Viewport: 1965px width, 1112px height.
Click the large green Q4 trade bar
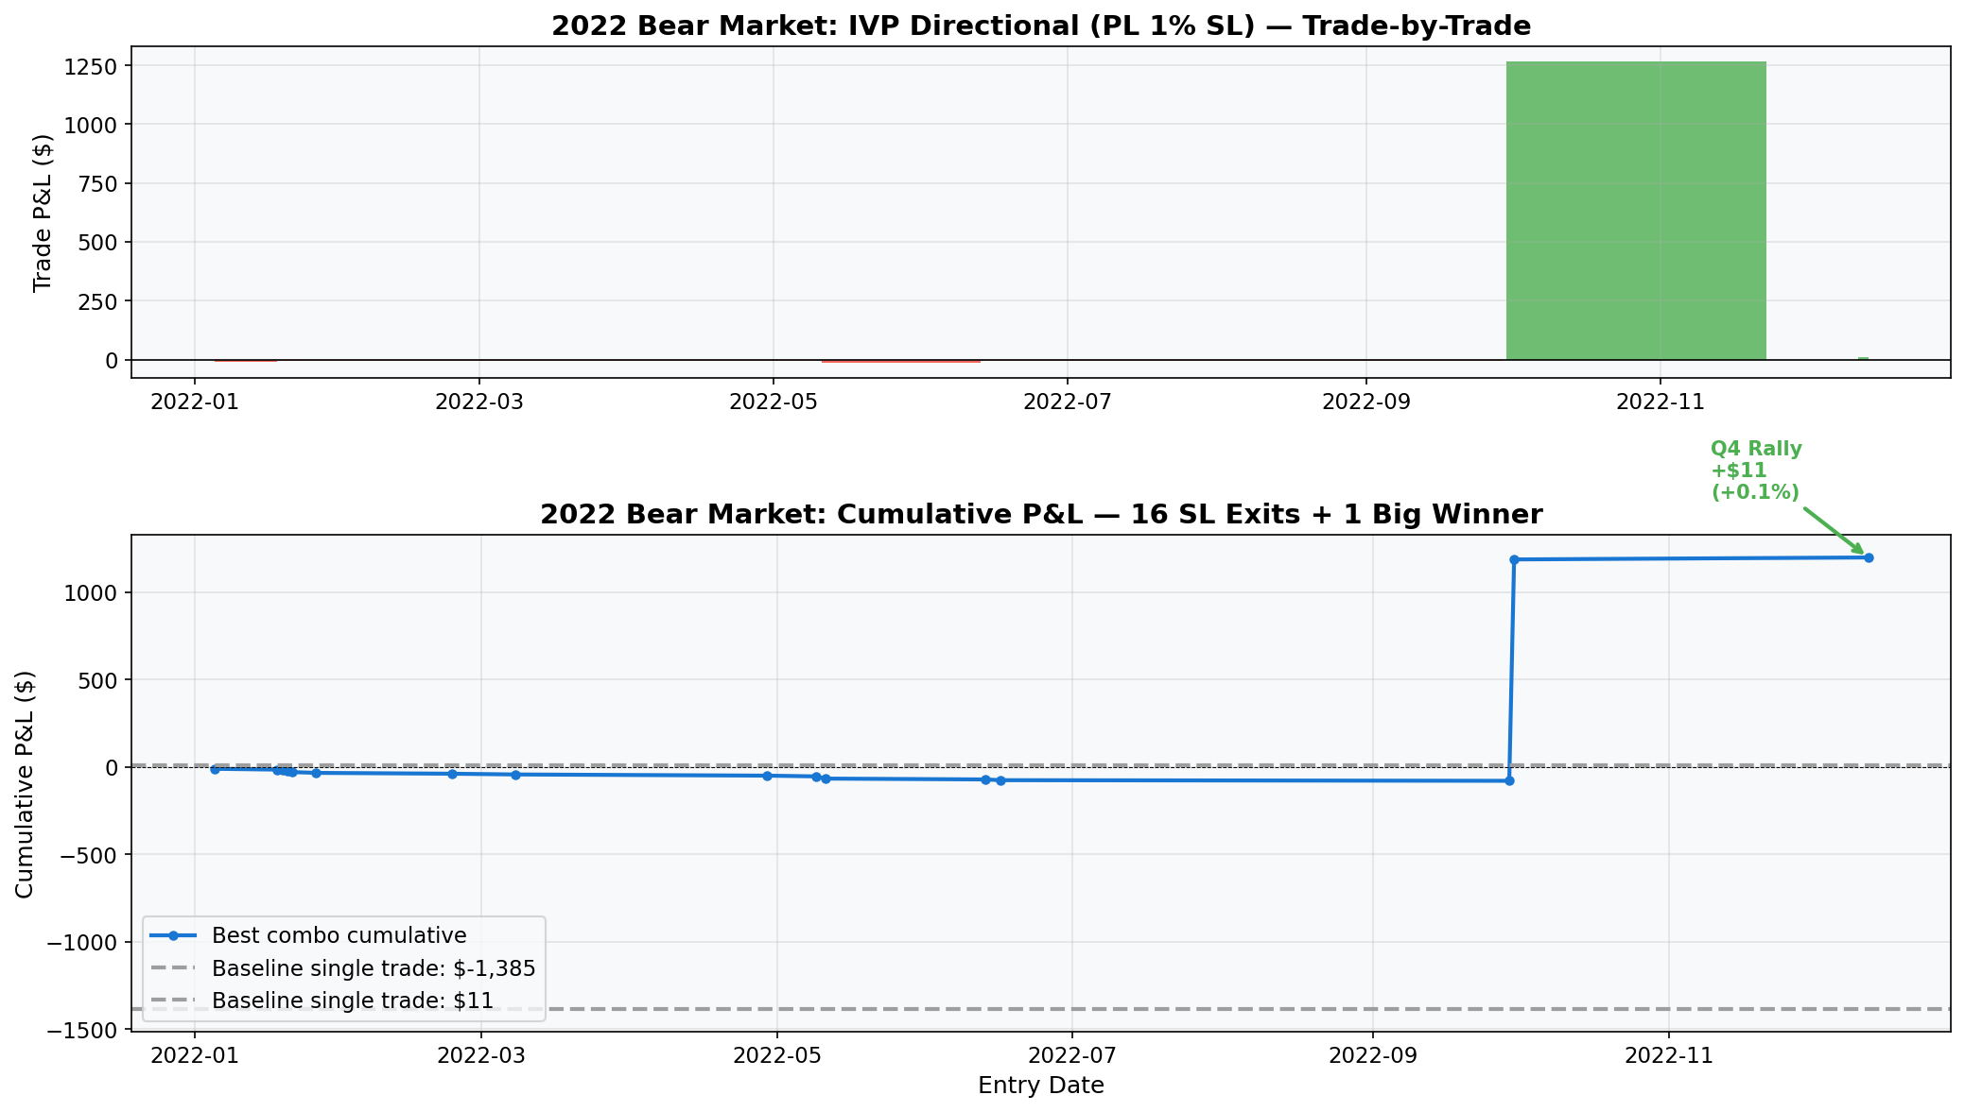(x=1635, y=211)
